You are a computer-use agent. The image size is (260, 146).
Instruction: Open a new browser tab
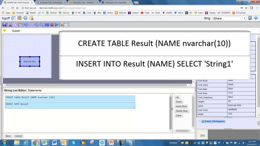136,2
